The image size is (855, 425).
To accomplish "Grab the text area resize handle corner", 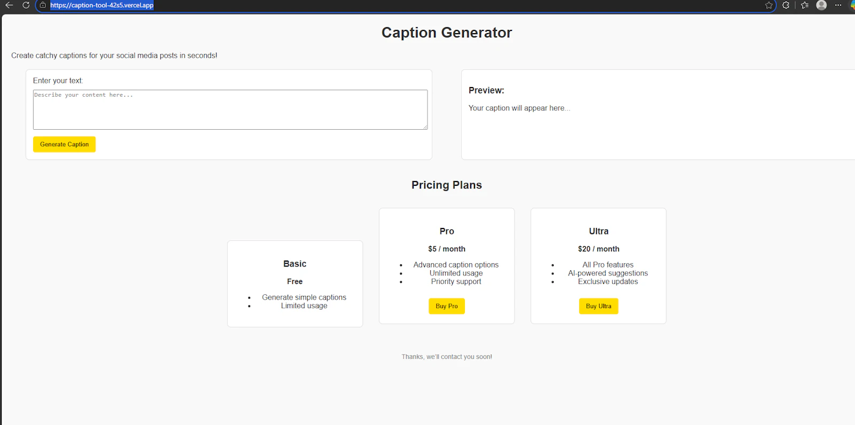I will point(425,127).
